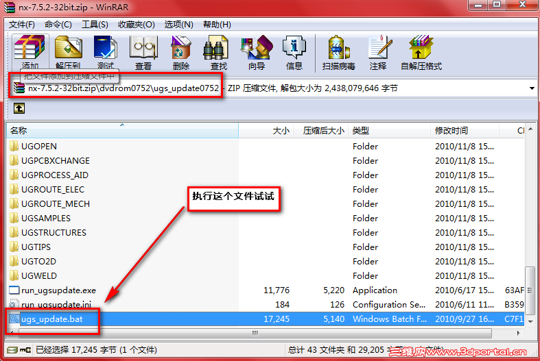Click the 信息 (Info) toolbar icon

(294, 48)
